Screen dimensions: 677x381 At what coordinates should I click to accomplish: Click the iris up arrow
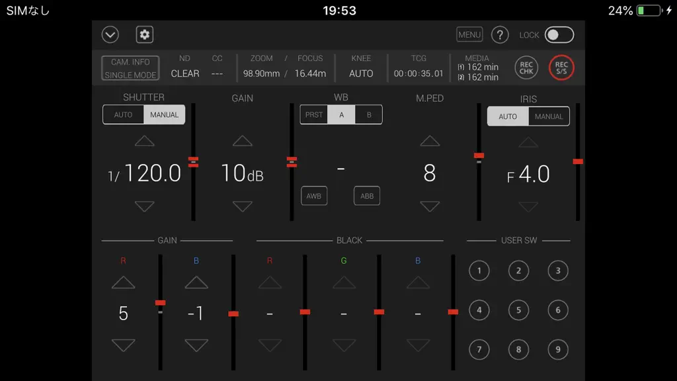pos(528,142)
